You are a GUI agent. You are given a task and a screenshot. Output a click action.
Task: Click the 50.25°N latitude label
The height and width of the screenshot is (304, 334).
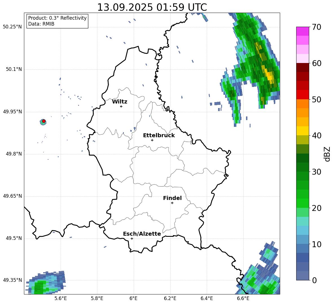(12, 27)
